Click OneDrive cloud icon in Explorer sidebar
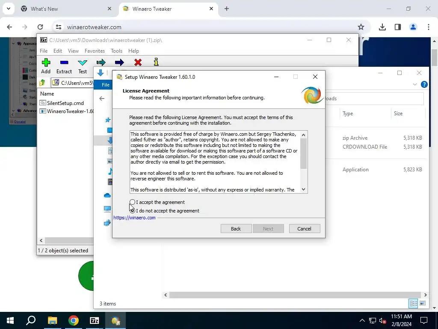This screenshot has width=438, height=329. click(x=107, y=195)
